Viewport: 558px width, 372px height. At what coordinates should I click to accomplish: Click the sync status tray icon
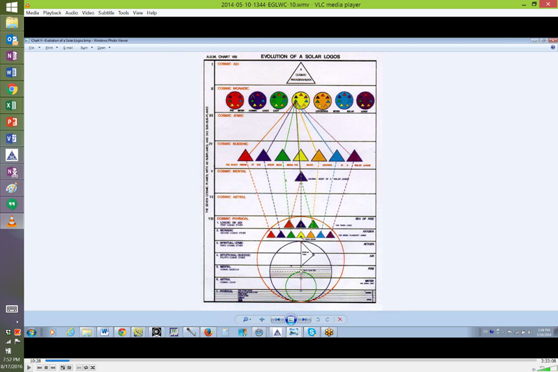tap(8, 332)
